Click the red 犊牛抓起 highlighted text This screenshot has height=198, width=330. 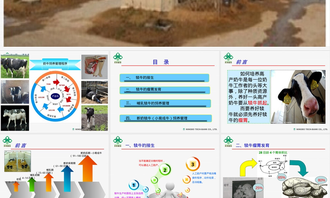pyautogui.click(x=257, y=103)
